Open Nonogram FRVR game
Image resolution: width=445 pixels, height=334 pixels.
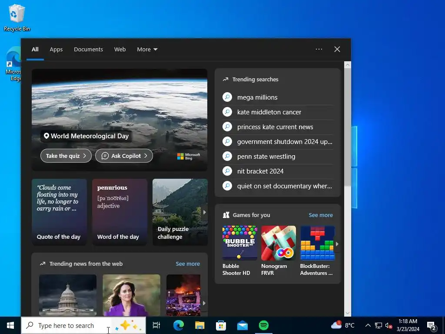279,251
